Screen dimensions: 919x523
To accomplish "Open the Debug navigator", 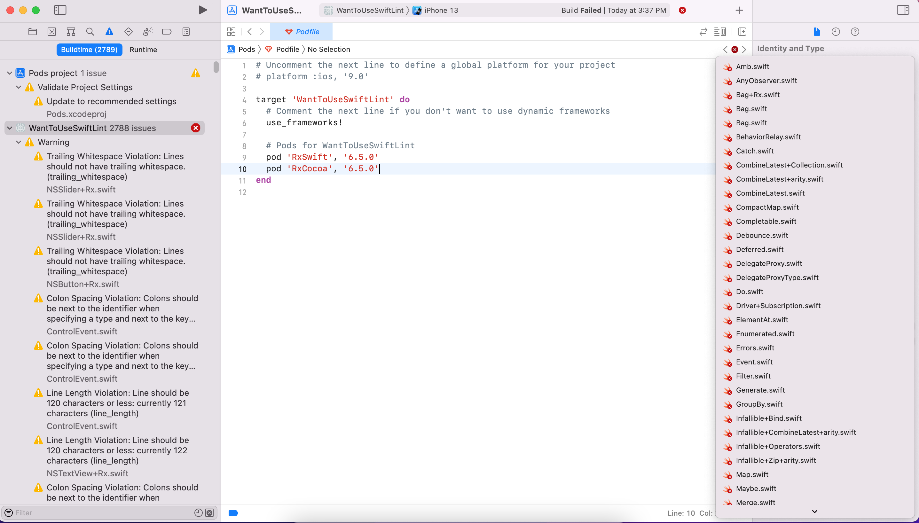I will [148, 32].
